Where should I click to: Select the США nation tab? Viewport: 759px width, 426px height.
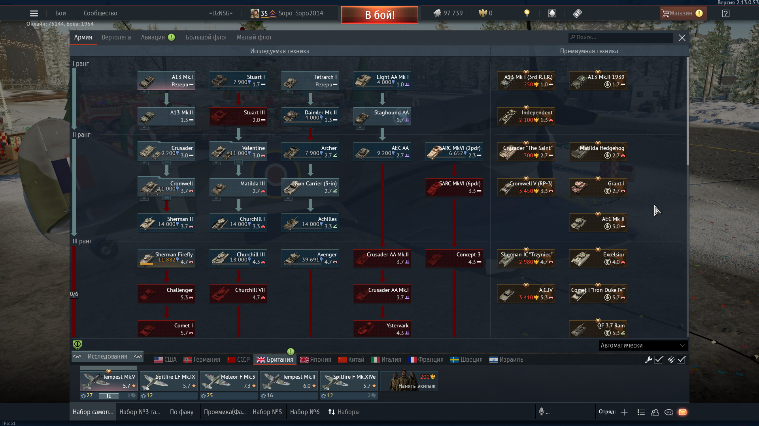tap(165, 360)
